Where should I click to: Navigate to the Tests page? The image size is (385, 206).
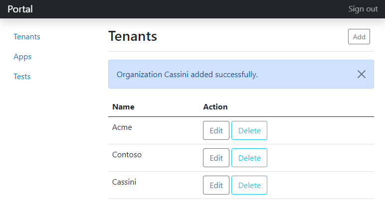[x=22, y=77]
